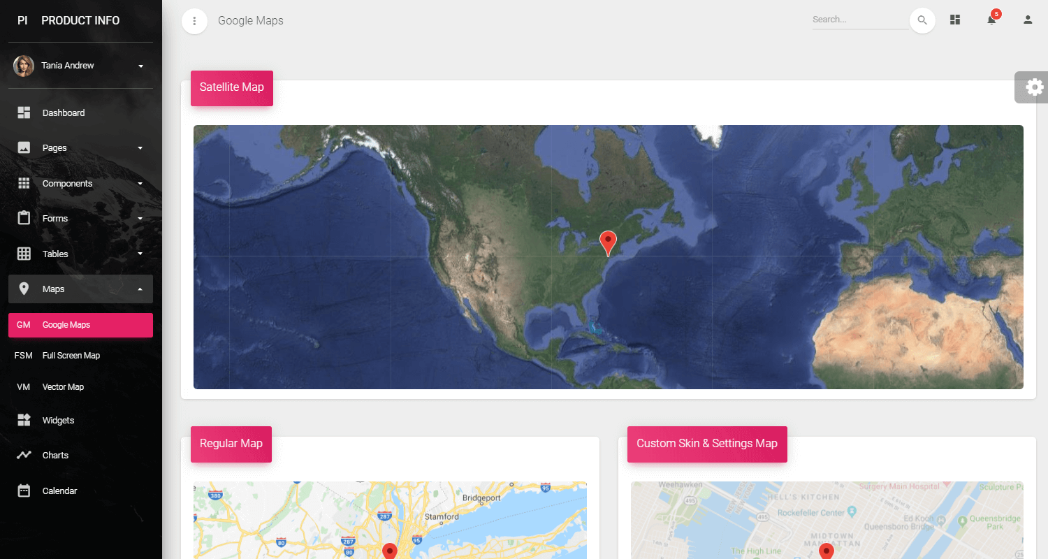
Task: Click the PI logo abbreviation
Action: [22, 20]
